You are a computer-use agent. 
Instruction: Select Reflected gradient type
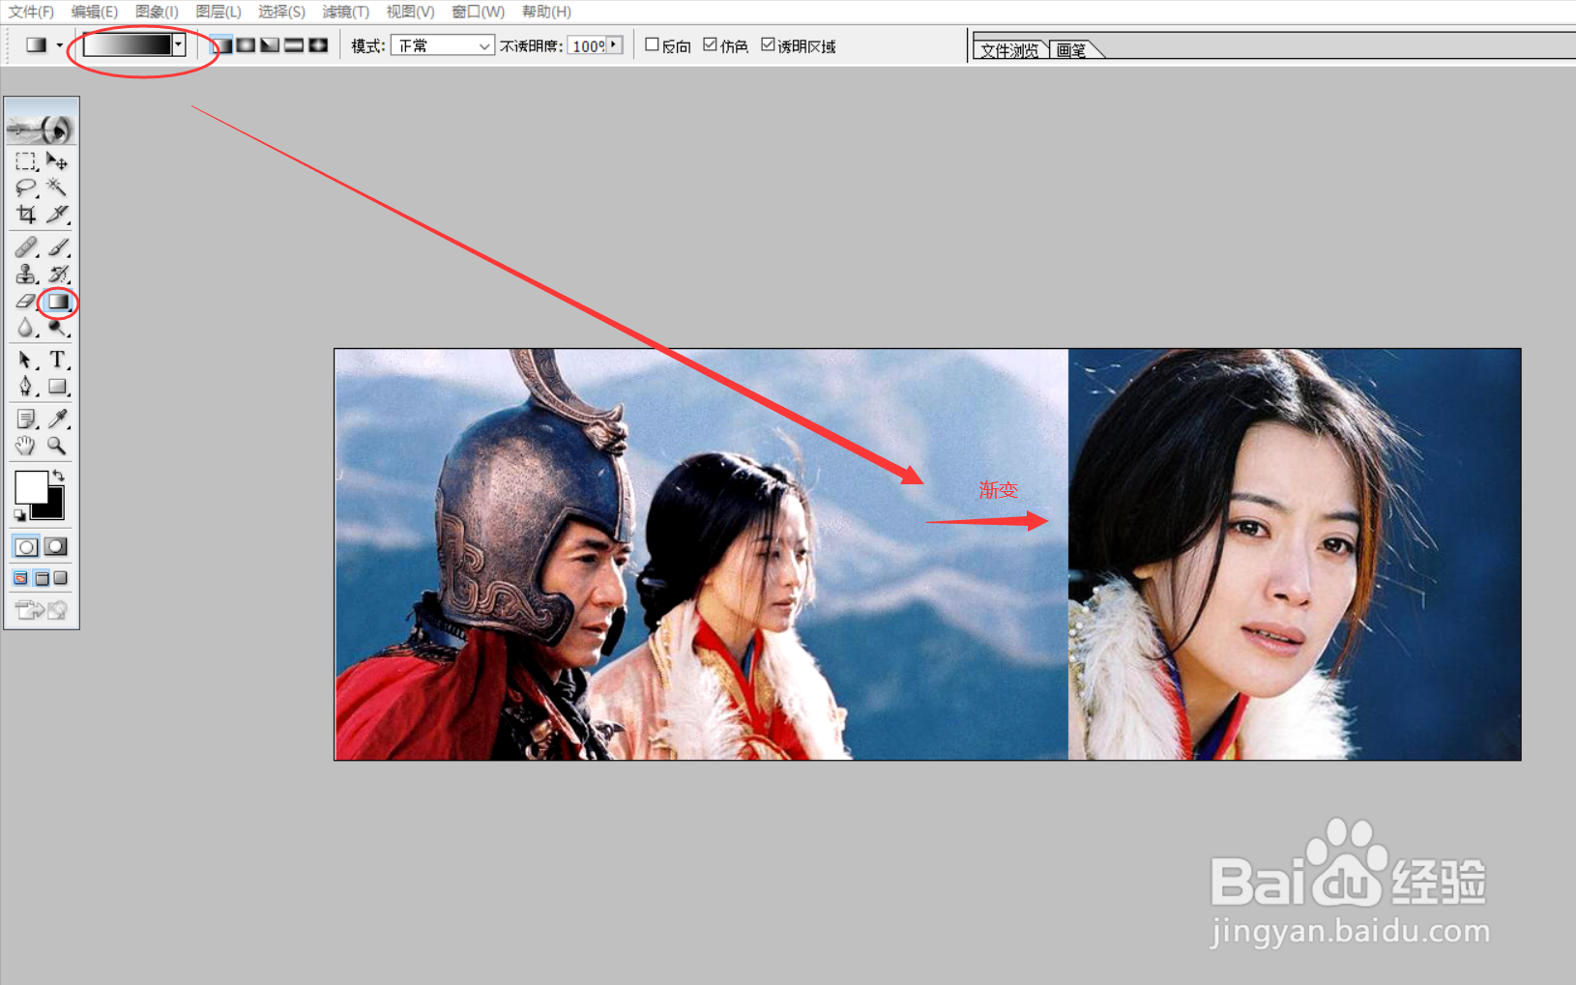tap(294, 45)
